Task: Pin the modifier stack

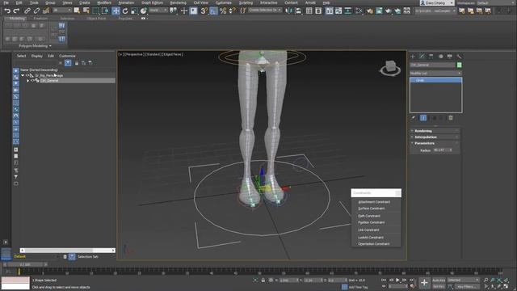Action: click(413, 118)
